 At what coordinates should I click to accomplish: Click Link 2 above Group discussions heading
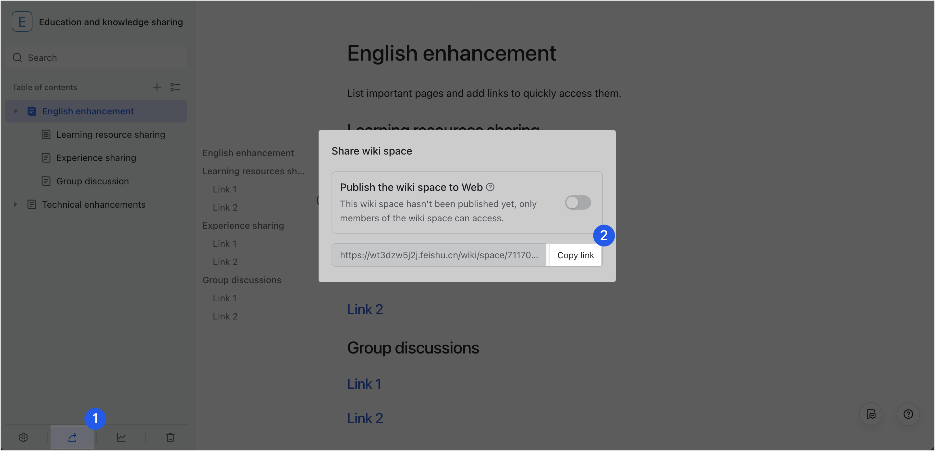click(365, 309)
